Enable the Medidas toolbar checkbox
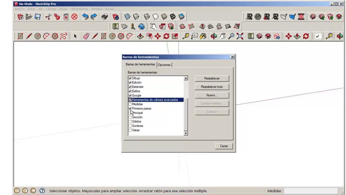Image resolution: width=346 pixels, height=195 pixels. tap(130, 104)
